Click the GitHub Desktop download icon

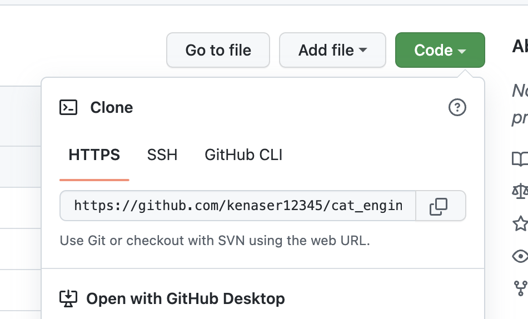point(68,298)
